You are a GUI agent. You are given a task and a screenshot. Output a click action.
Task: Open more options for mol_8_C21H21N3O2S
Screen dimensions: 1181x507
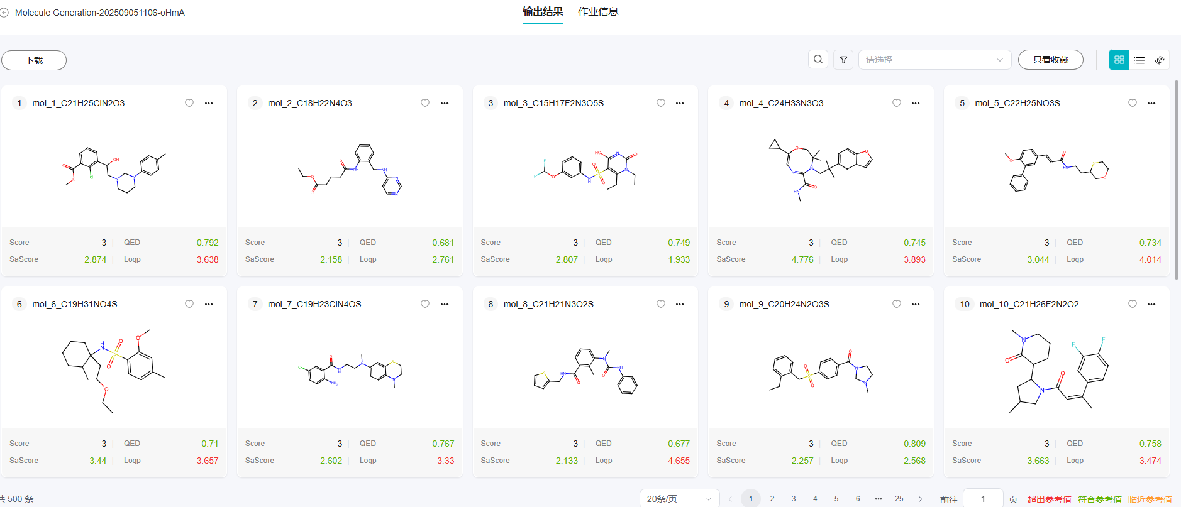pos(680,304)
